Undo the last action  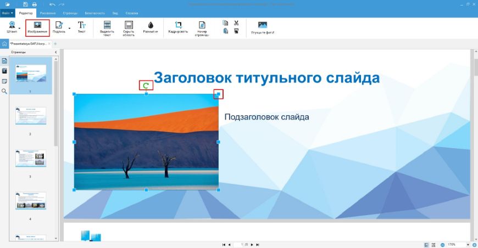coord(52,4)
